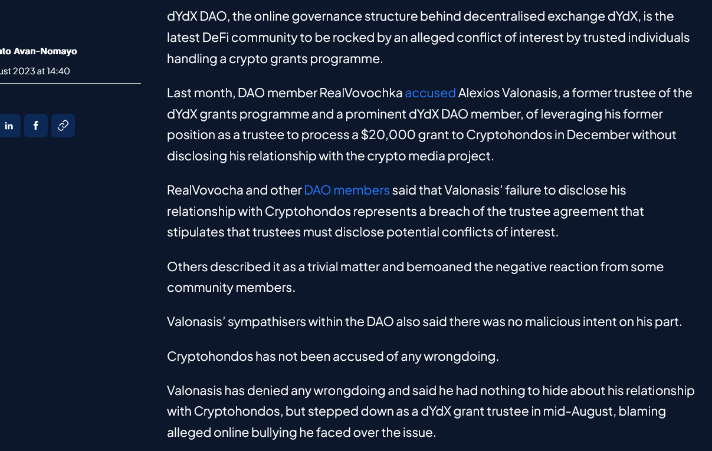Image resolution: width=712 pixels, height=451 pixels.
Task: Click the paragraph starting 'Others described it'
Action: (x=415, y=277)
